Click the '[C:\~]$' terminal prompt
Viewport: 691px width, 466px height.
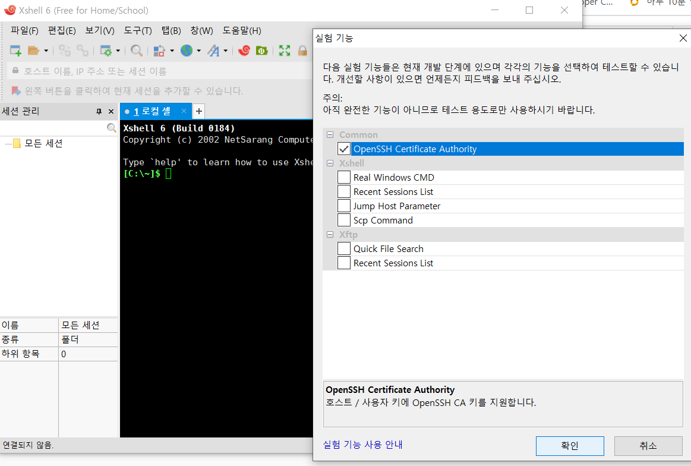pos(142,174)
